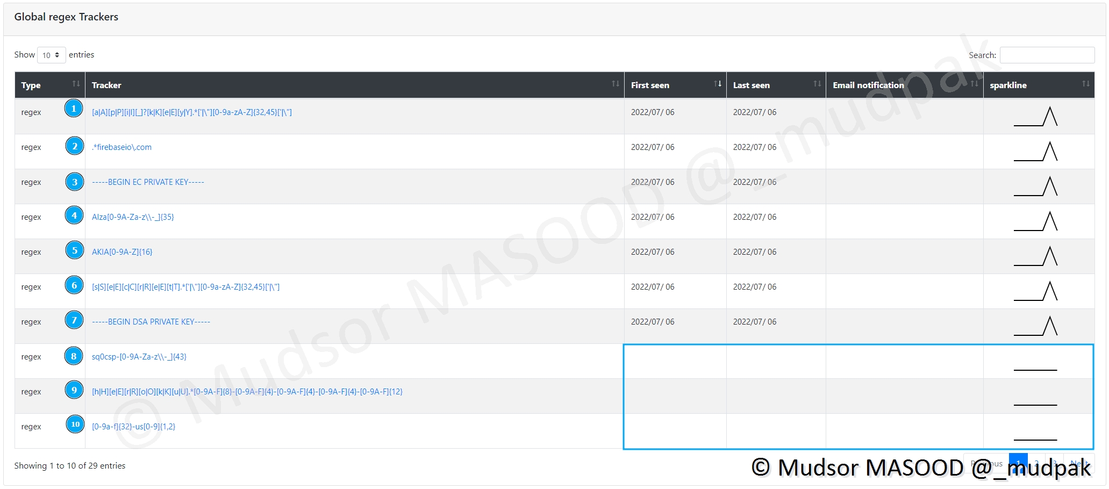1109x489 pixels.
Task: Sort table by Type column arrows
Action: point(76,84)
